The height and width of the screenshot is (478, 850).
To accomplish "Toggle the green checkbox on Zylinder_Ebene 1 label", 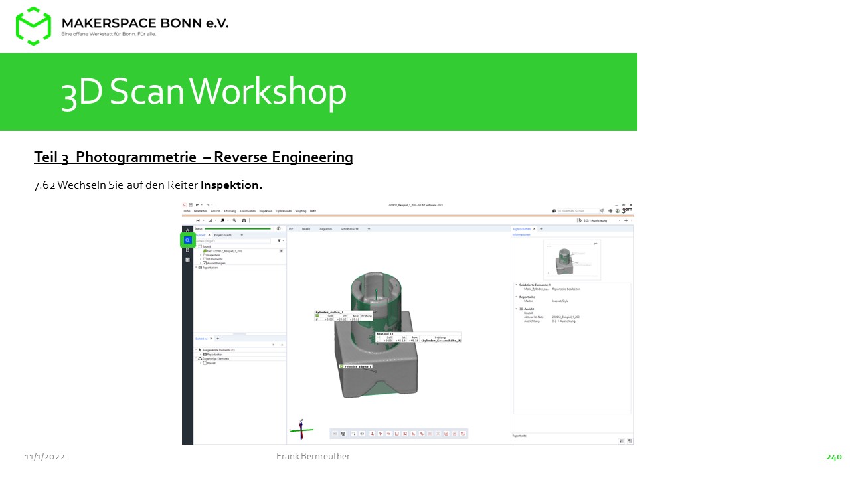I will pyautogui.click(x=341, y=366).
